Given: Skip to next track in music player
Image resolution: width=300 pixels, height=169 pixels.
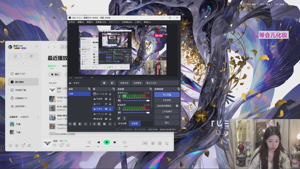Looking at the screenshot, I should 115,142.
